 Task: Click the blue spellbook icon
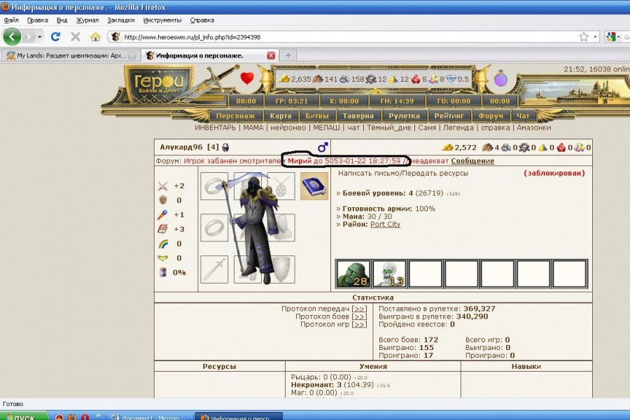tap(314, 186)
